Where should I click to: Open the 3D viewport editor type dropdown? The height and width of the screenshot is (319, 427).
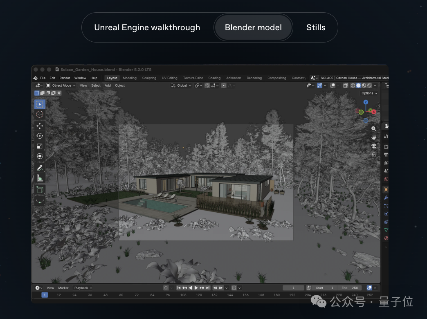39,85
